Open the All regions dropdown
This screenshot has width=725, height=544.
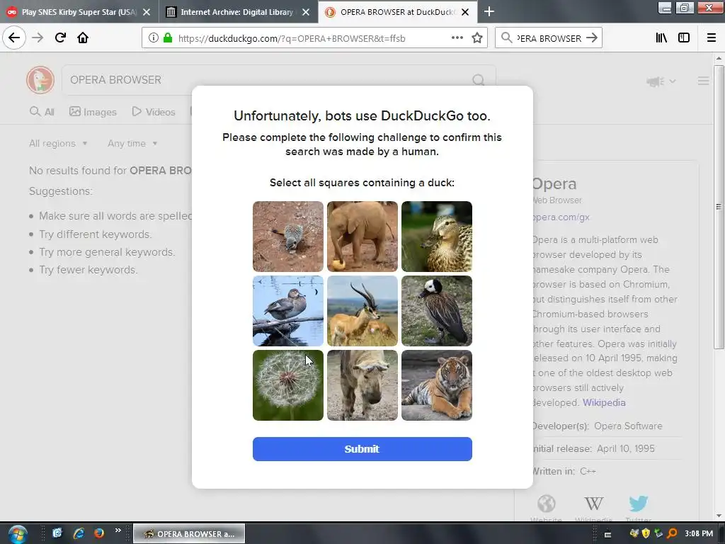pos(58,143)
